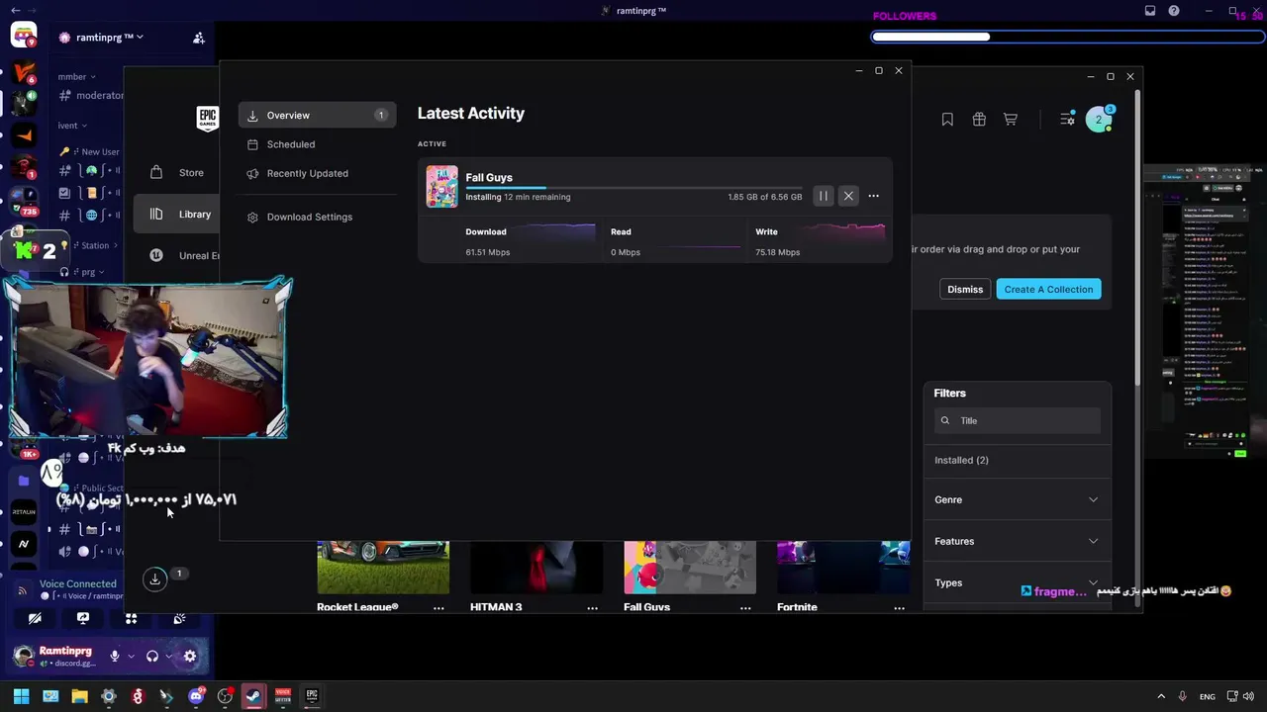The image size is (1267, 712).
Task: Click the downloads icon at sidebar bottom
Action: click(155, 579)
